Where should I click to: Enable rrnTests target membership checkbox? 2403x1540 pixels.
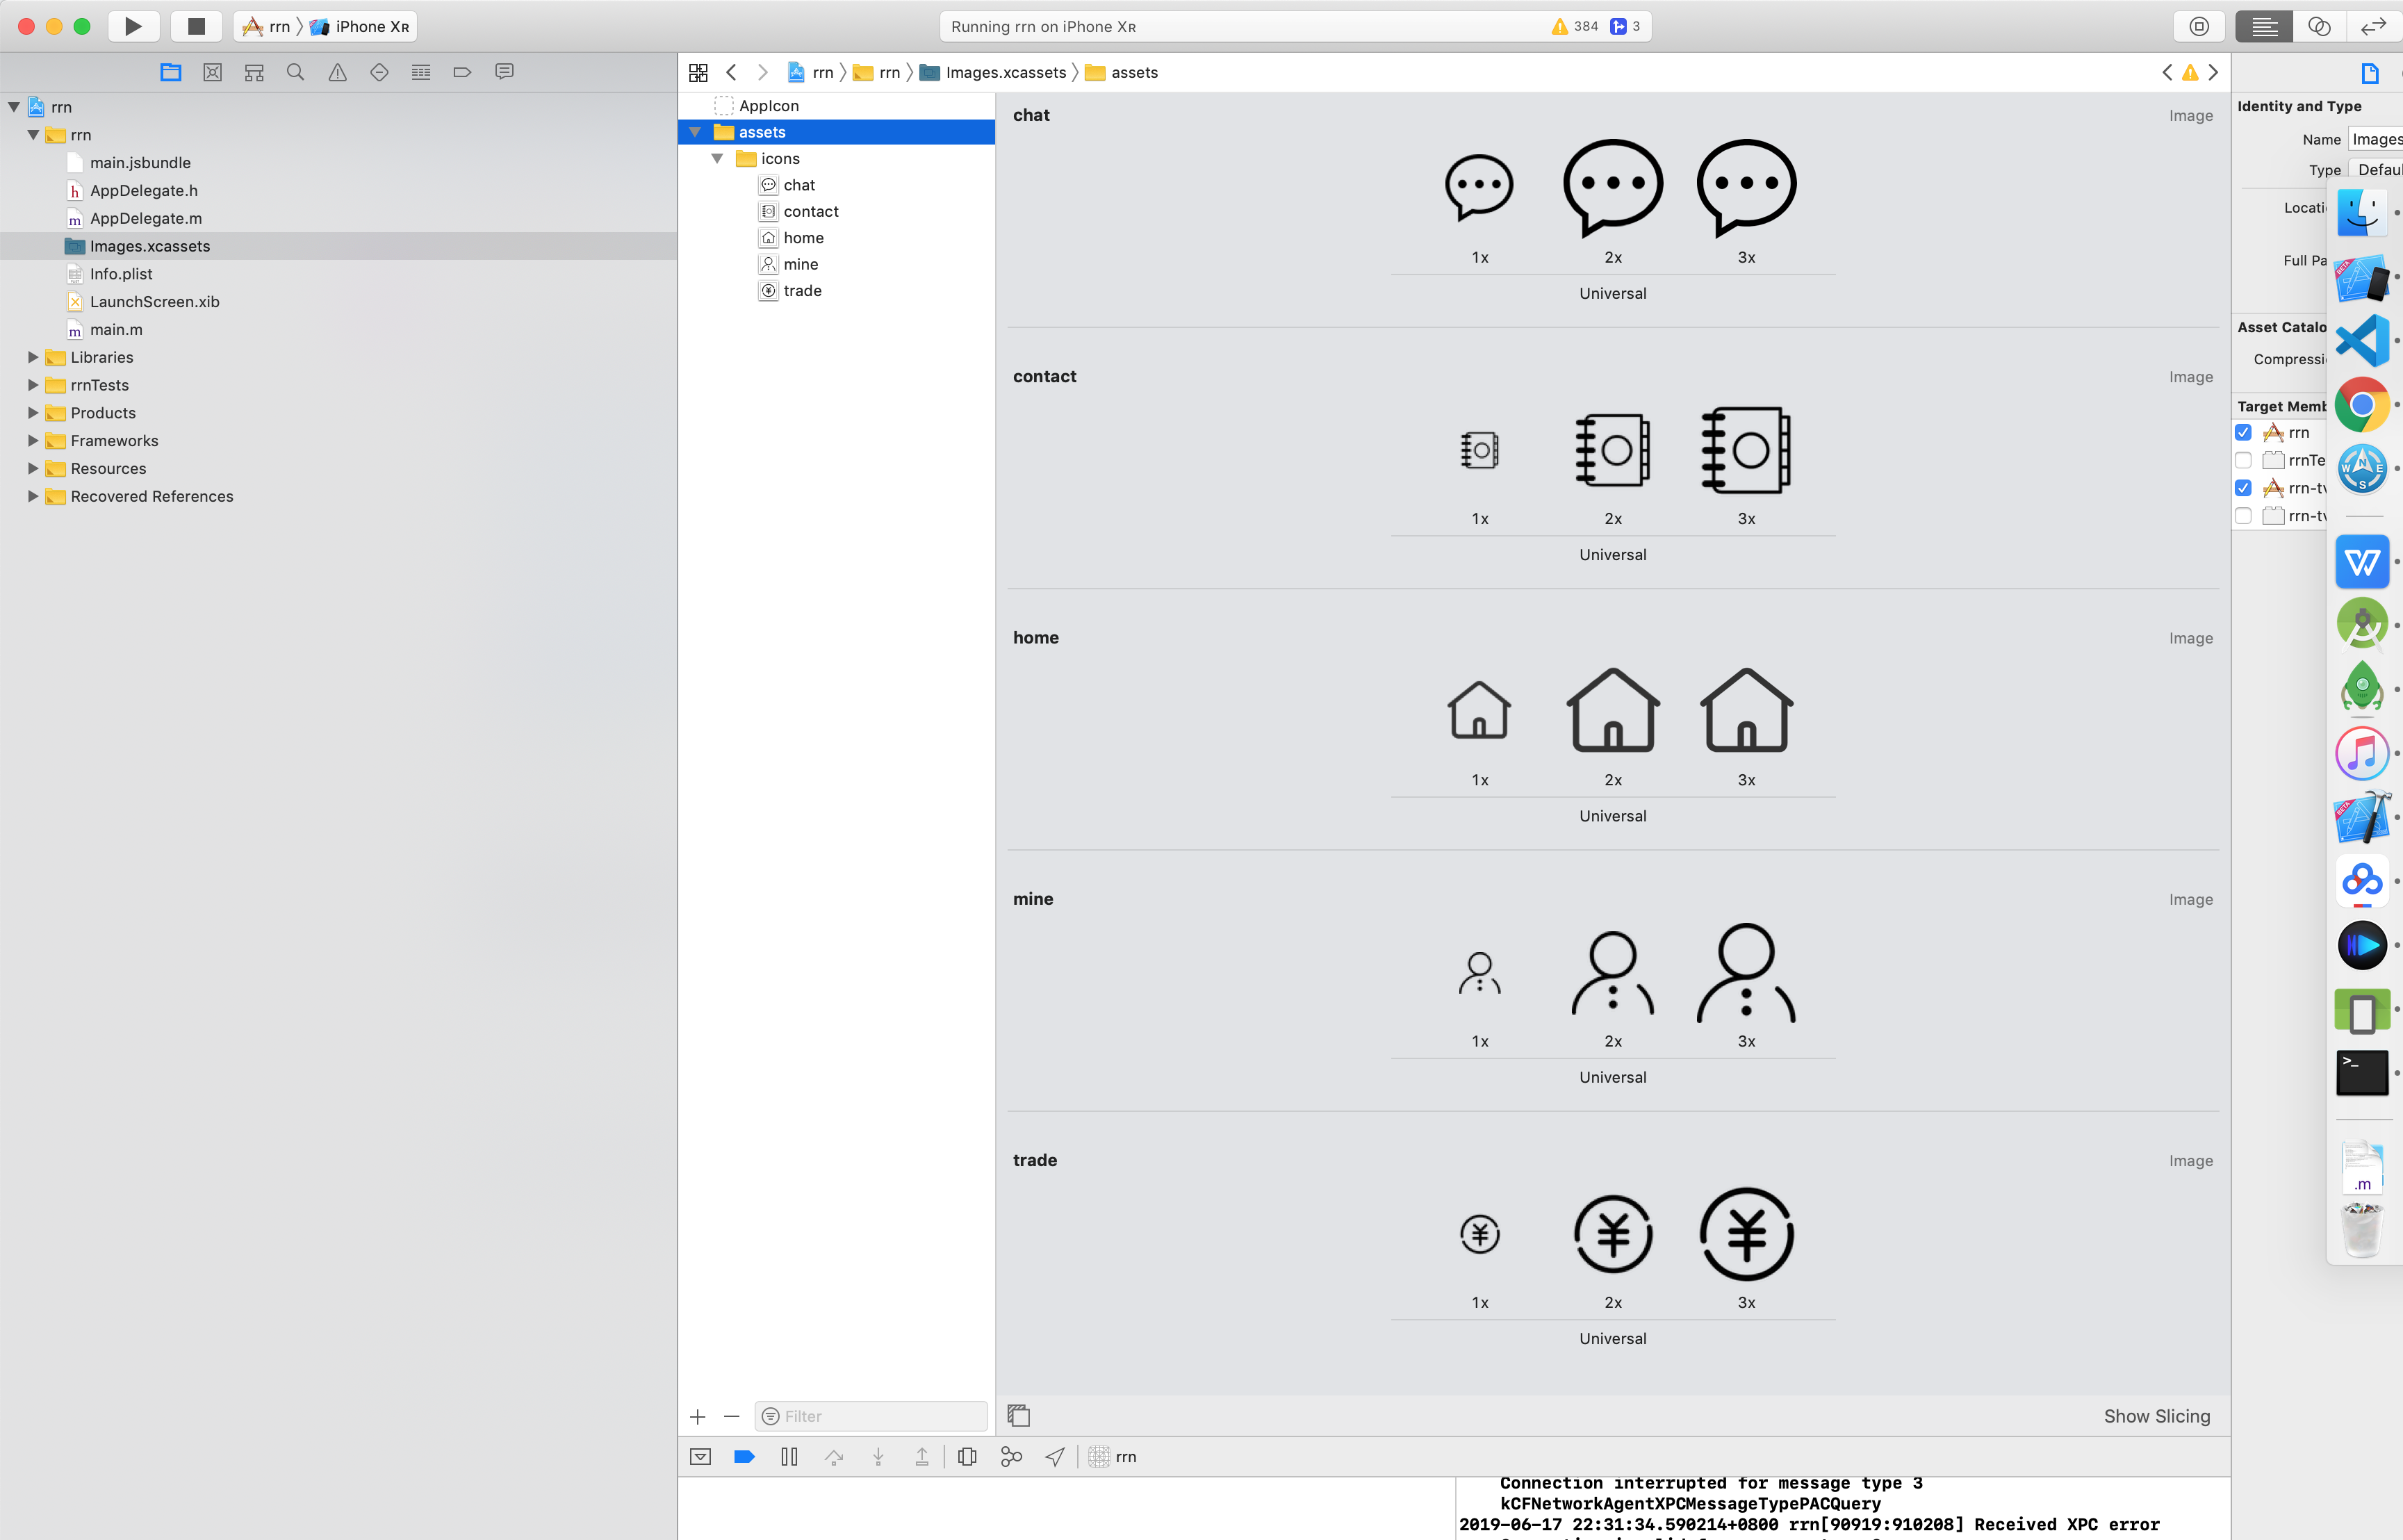tap(2243, 460)
